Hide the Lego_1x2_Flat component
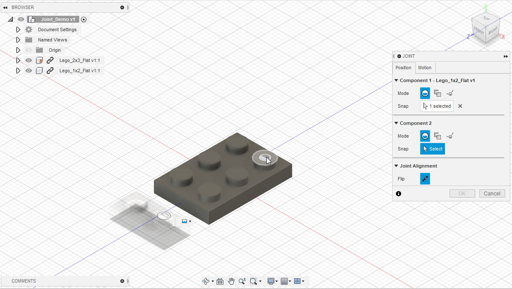The width and height of the screenshot is (512, 289). (28, 71)
